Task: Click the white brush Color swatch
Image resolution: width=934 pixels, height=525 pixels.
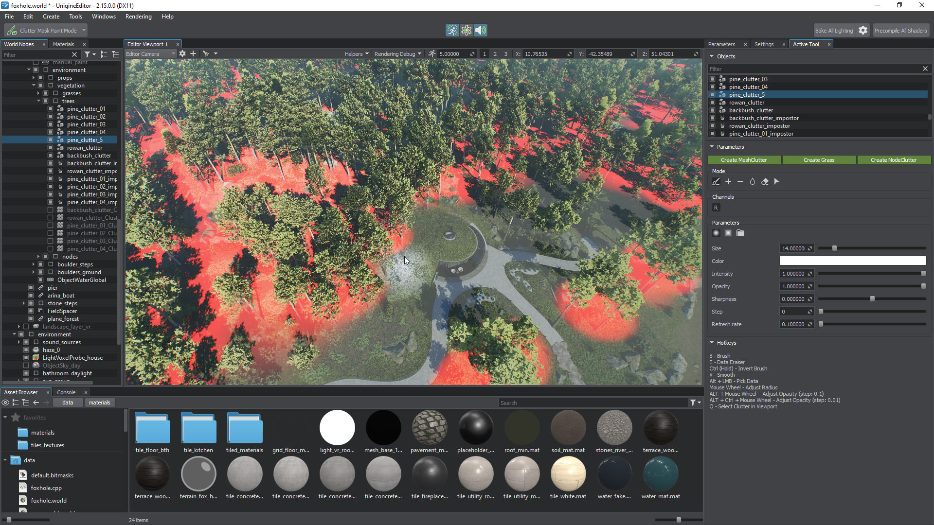Action: [852, 261]
